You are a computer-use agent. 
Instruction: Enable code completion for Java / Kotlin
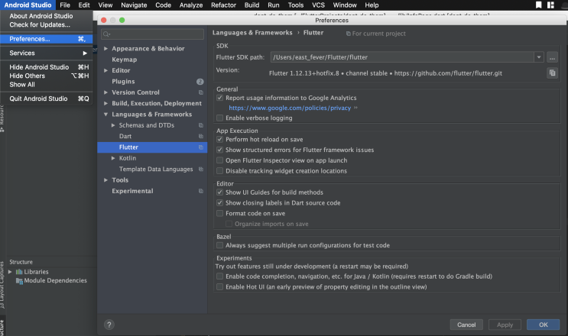219,276
